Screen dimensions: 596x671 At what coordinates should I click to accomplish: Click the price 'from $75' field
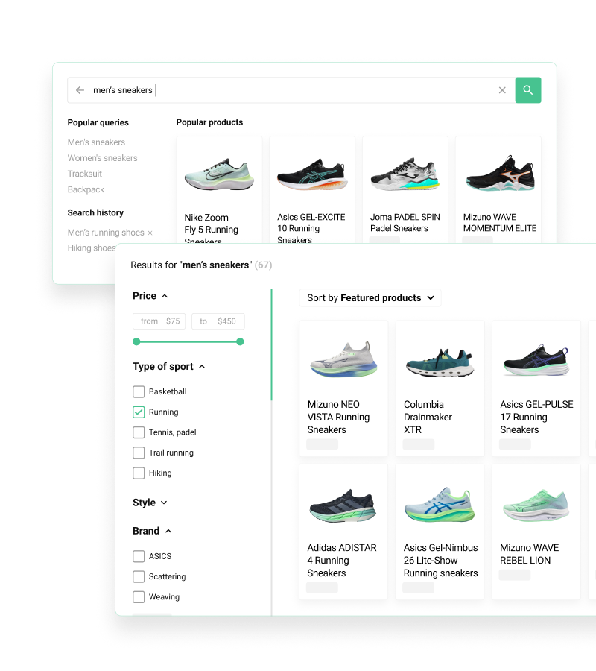[x=159, y=321]
